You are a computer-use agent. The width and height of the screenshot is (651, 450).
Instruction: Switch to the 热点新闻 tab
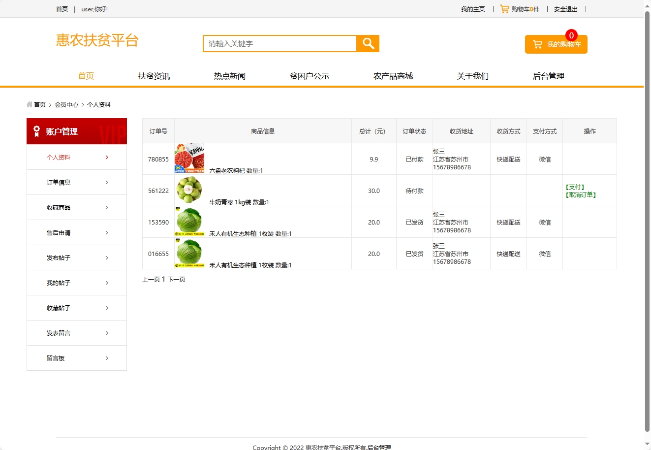(230, 76)
